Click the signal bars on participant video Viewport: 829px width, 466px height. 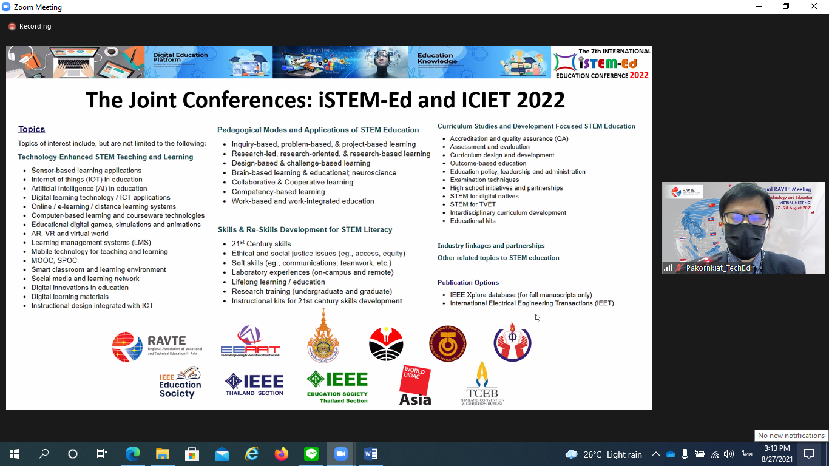click(668, 268)
